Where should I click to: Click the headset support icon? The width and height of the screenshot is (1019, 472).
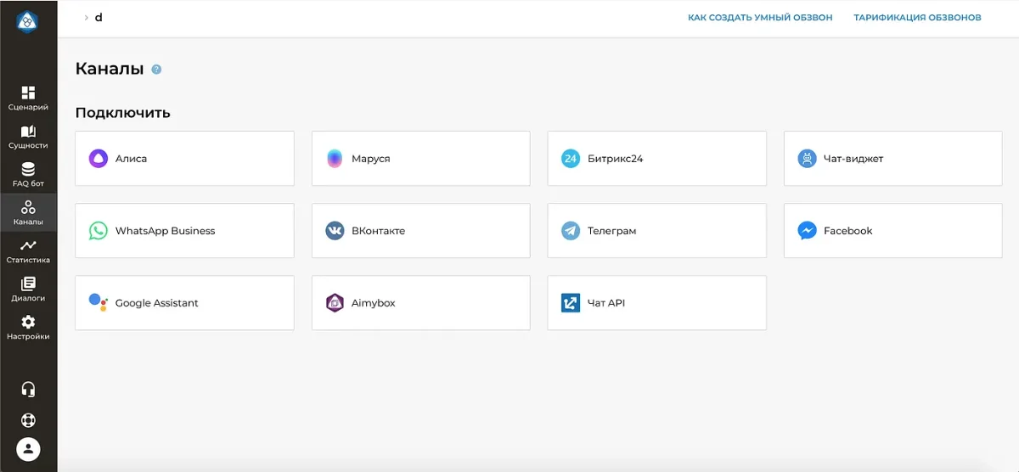point(28,389)
